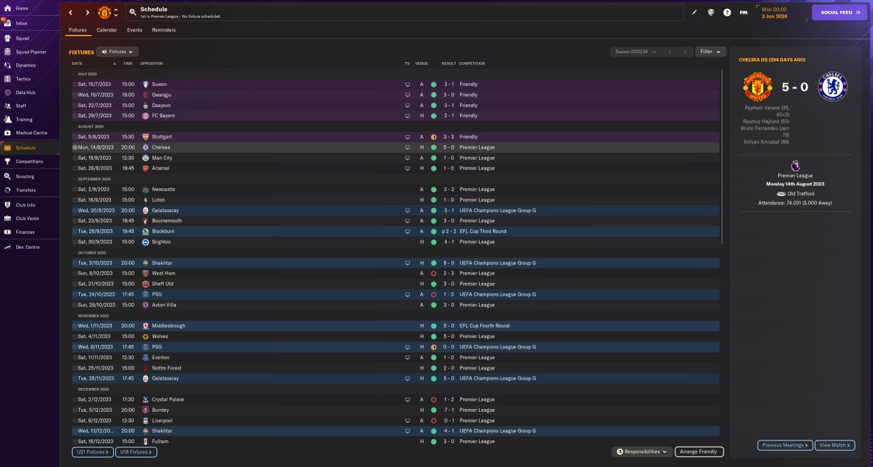Open the help question mark icon

coord(727,12)
